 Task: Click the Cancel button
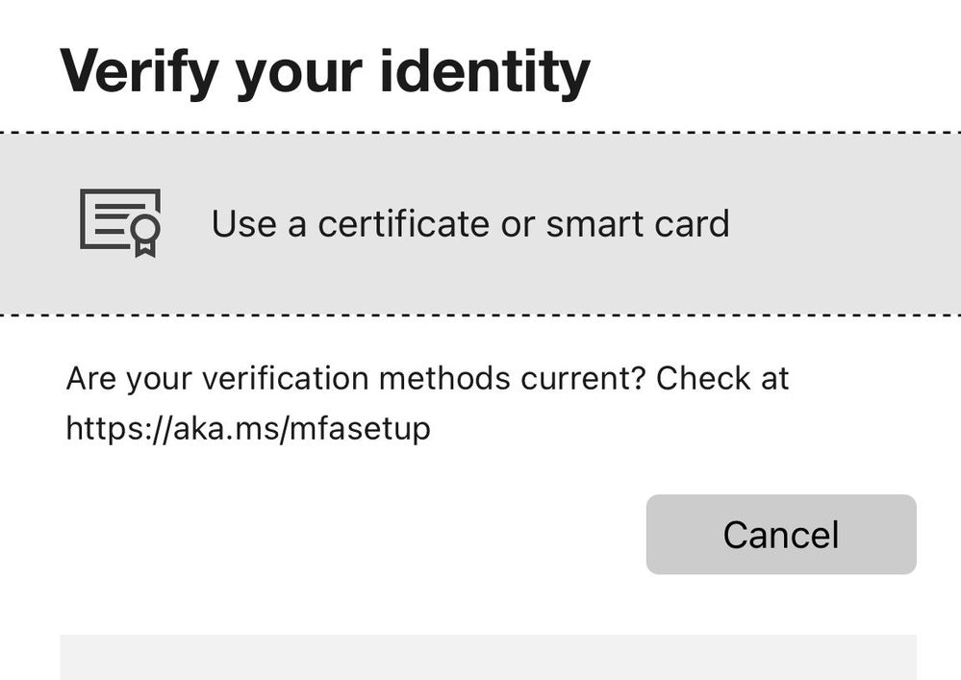(781, 534)
